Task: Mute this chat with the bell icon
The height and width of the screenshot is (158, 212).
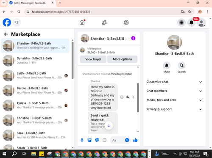Action: click(167, 65)
